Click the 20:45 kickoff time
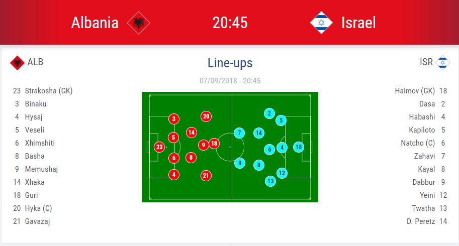The height and width of the screenshot is (246, 459). (x=230, y=23)
